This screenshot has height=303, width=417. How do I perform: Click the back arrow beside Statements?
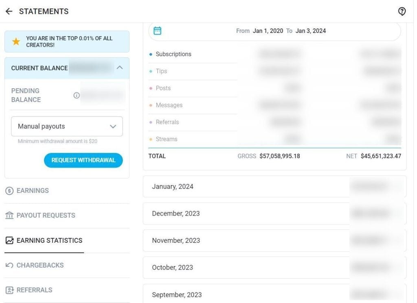tap(9, 11)
